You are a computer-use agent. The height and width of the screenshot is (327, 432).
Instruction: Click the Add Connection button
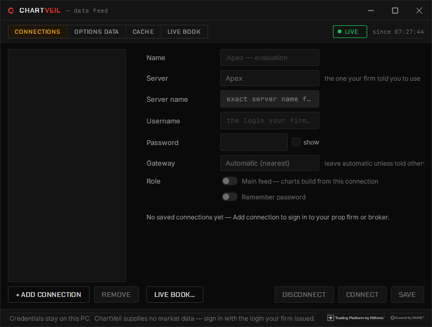(x=49, y=294)
